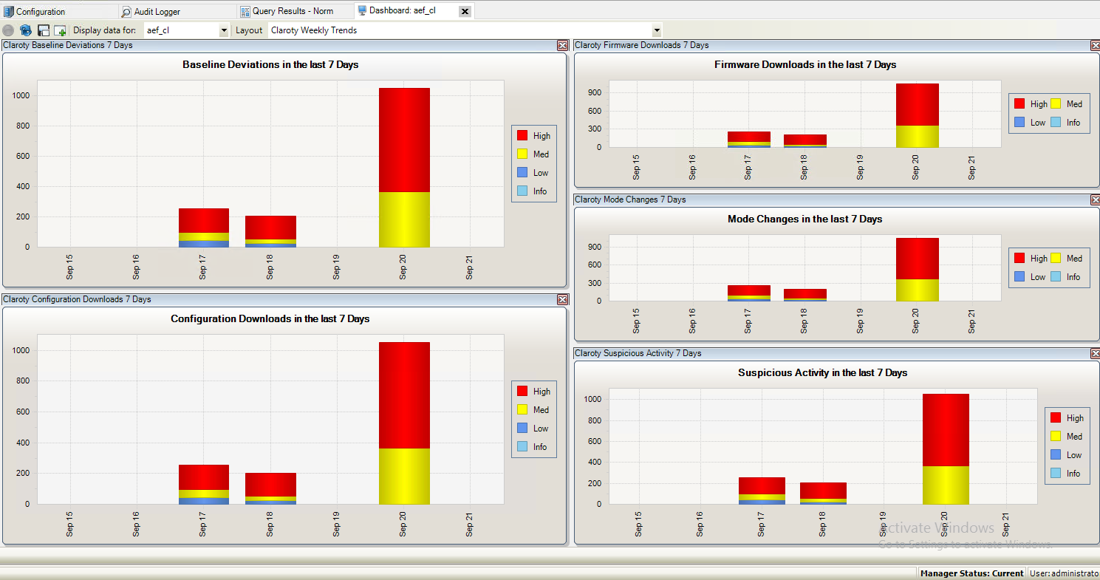Click the High red swatch in Baseline Deviations legend
The image size is (1100, 580).
point(522,136)
